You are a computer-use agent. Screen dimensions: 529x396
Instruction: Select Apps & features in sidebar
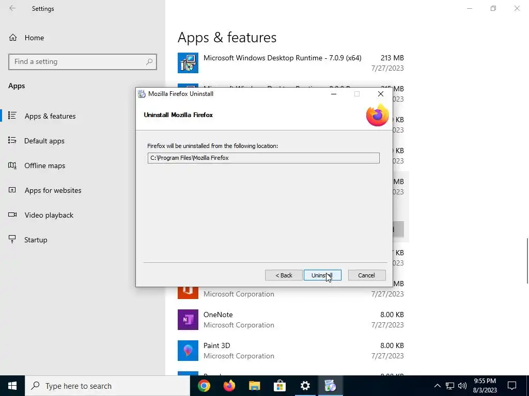pos(50,116)
